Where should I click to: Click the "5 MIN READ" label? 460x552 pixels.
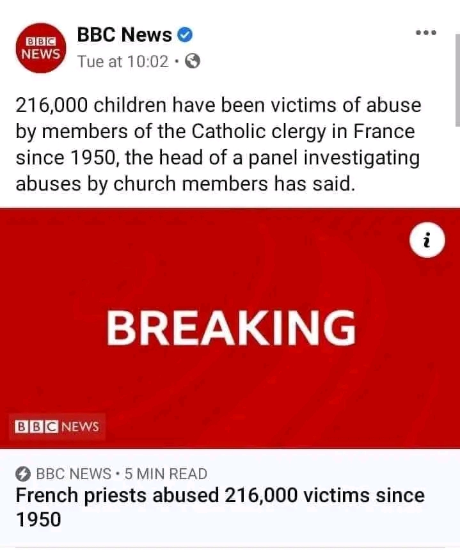tap(166, 475)
